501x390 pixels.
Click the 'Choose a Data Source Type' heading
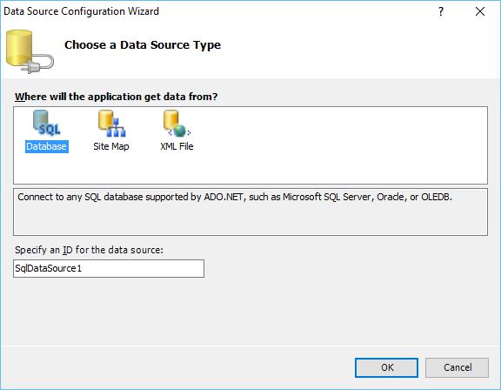pyautogui.click(x=143, y=45)
